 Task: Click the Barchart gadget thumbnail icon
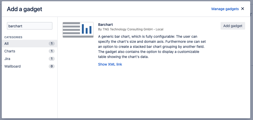[x=78, y=30]
